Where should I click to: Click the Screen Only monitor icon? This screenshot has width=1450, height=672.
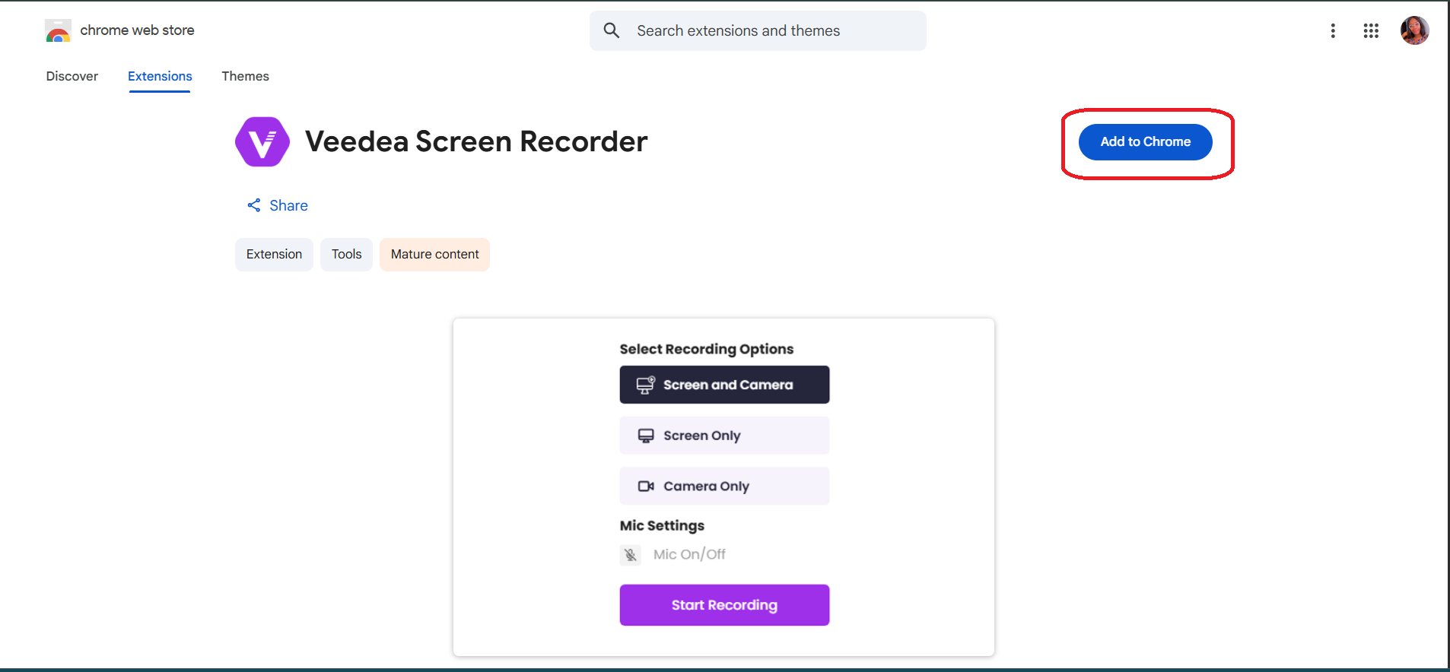pos(646,436)
